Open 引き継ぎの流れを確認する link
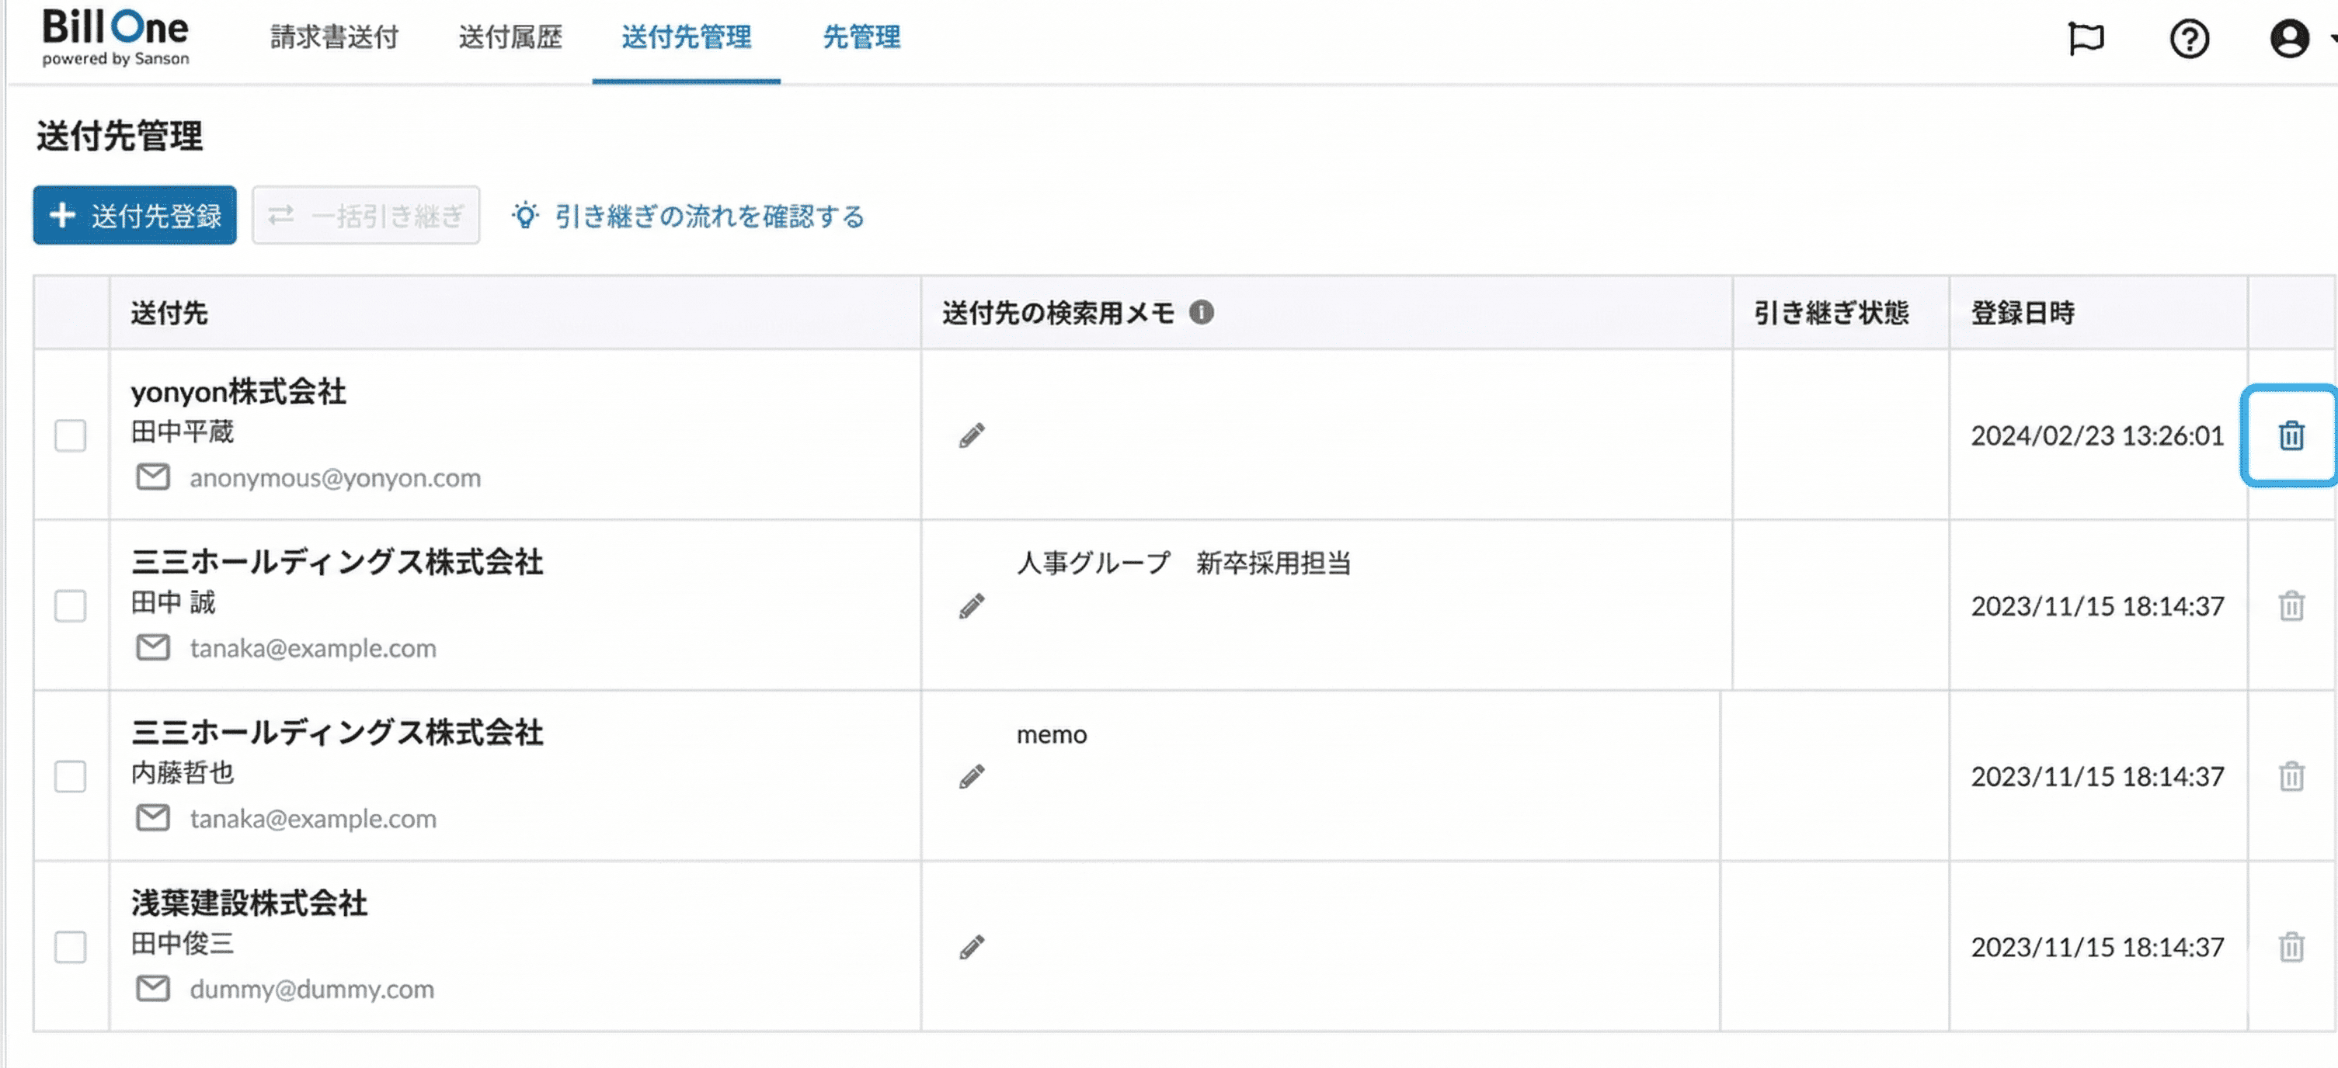Viewport: 2338px width, 1068px height. pos(709,217)
